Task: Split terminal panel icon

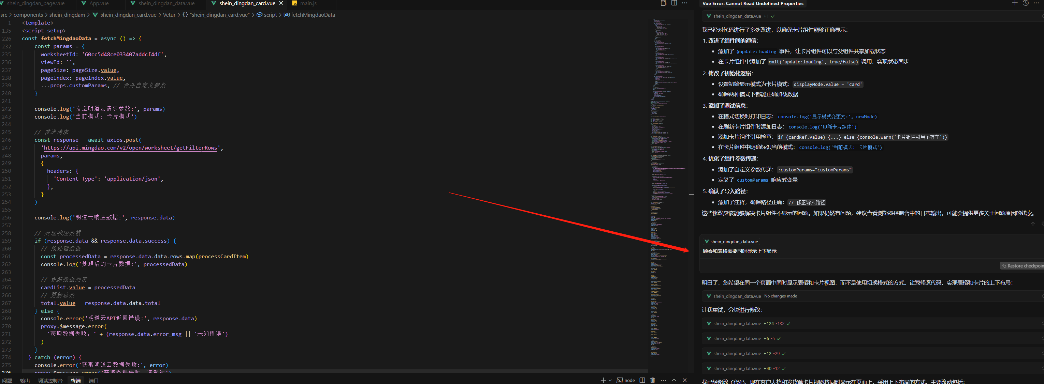Action: (x=642, y=380)
